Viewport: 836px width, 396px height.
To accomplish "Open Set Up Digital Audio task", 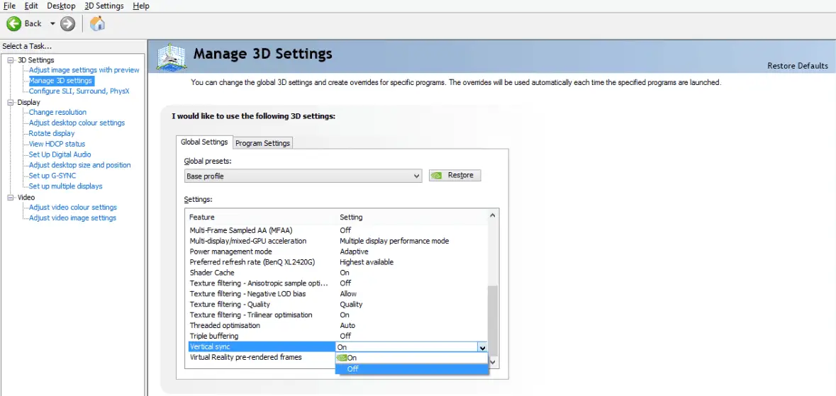I will (60, 154).
